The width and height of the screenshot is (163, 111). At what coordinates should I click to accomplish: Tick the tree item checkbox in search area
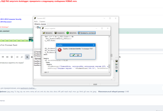(x=38, y=27)
